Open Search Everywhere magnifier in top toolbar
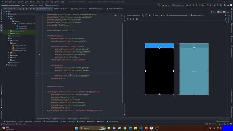 (225, 5)
